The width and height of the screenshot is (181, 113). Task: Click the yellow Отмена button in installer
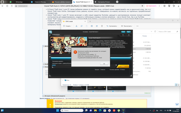[123, 66]
